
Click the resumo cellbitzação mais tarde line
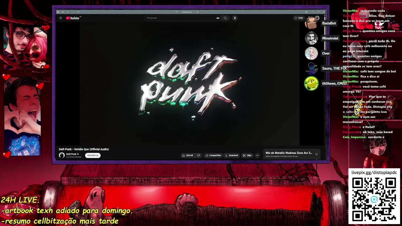tap(60, 221)
